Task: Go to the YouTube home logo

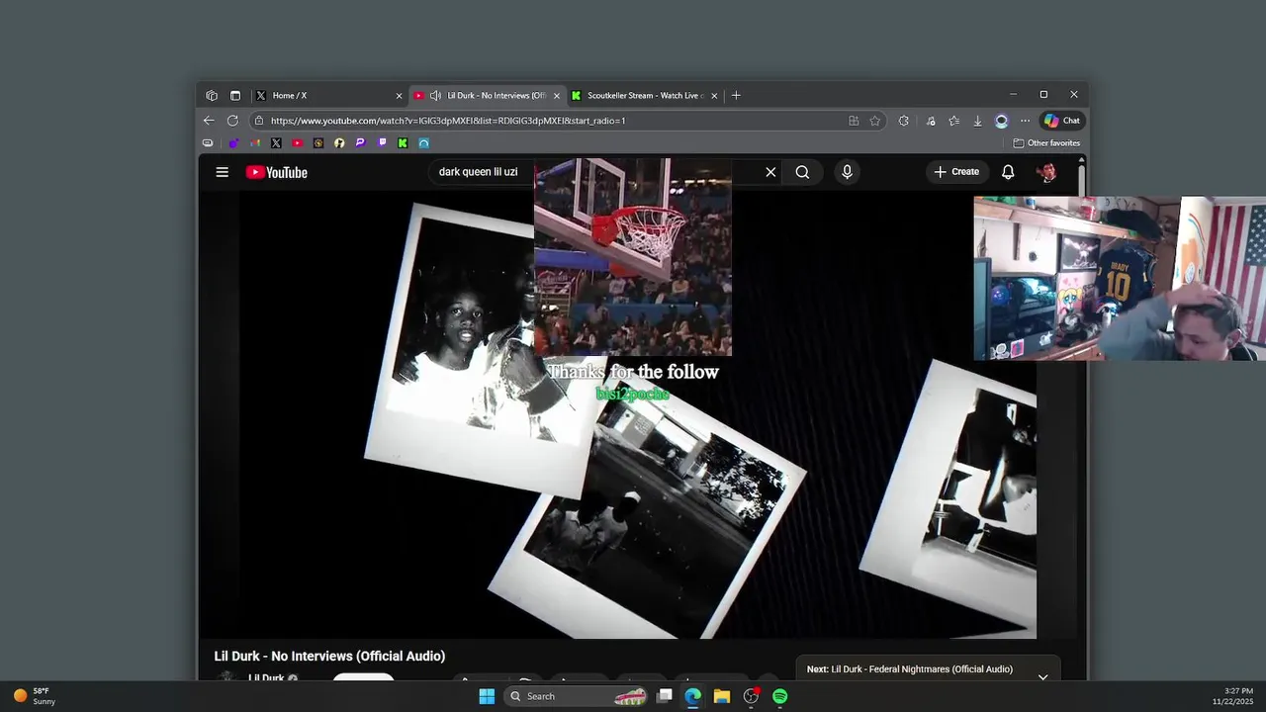Action: point(277,172)
